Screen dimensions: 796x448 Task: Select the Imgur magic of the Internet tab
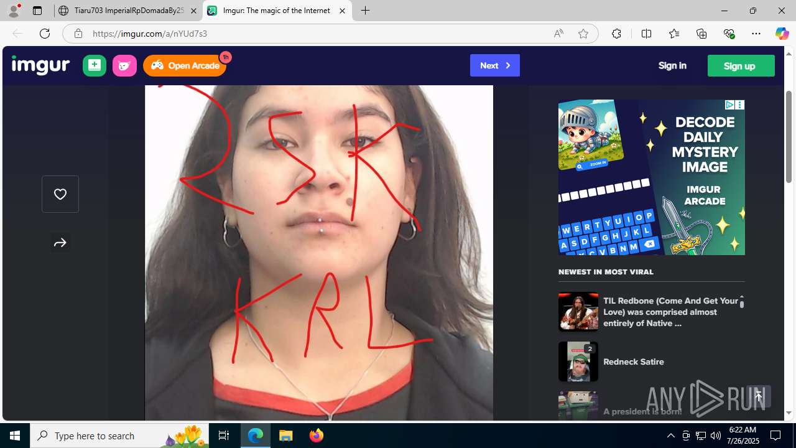pyautogui.click(x=277, y=11)
